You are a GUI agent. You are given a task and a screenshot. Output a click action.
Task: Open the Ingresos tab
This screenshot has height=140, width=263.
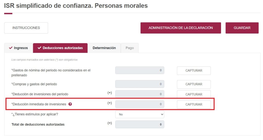pos(18,48)
